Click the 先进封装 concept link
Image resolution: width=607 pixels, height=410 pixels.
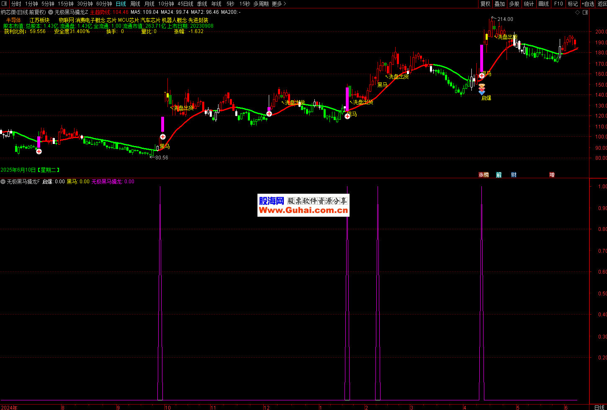pos(198,20)
